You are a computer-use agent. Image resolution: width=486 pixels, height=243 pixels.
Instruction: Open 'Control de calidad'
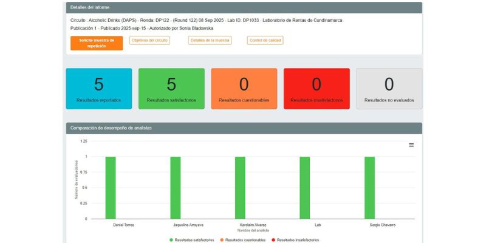pos(265,40)
